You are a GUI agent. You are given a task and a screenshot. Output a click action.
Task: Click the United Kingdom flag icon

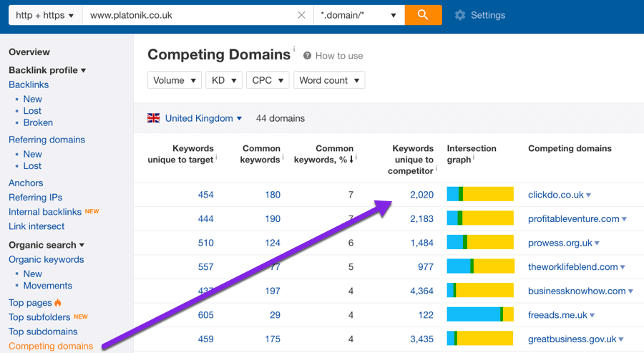pos(154,118)
